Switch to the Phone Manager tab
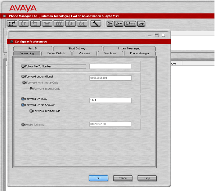 (x=139, y=53)
